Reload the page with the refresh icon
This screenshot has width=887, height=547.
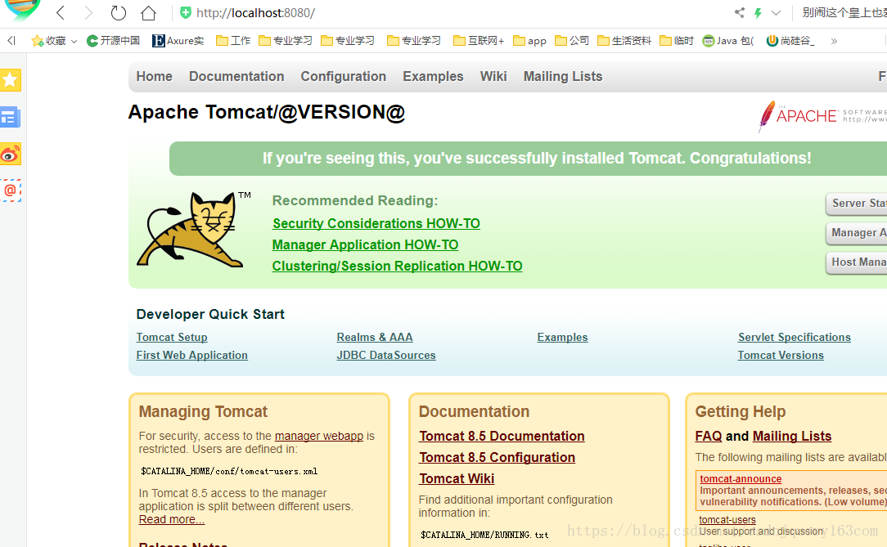[x=118, y=12]
